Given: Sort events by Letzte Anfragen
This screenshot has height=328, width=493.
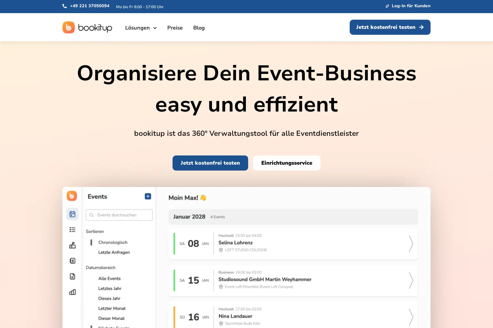Looking at the screenshot, I should (x=114, y=252).
